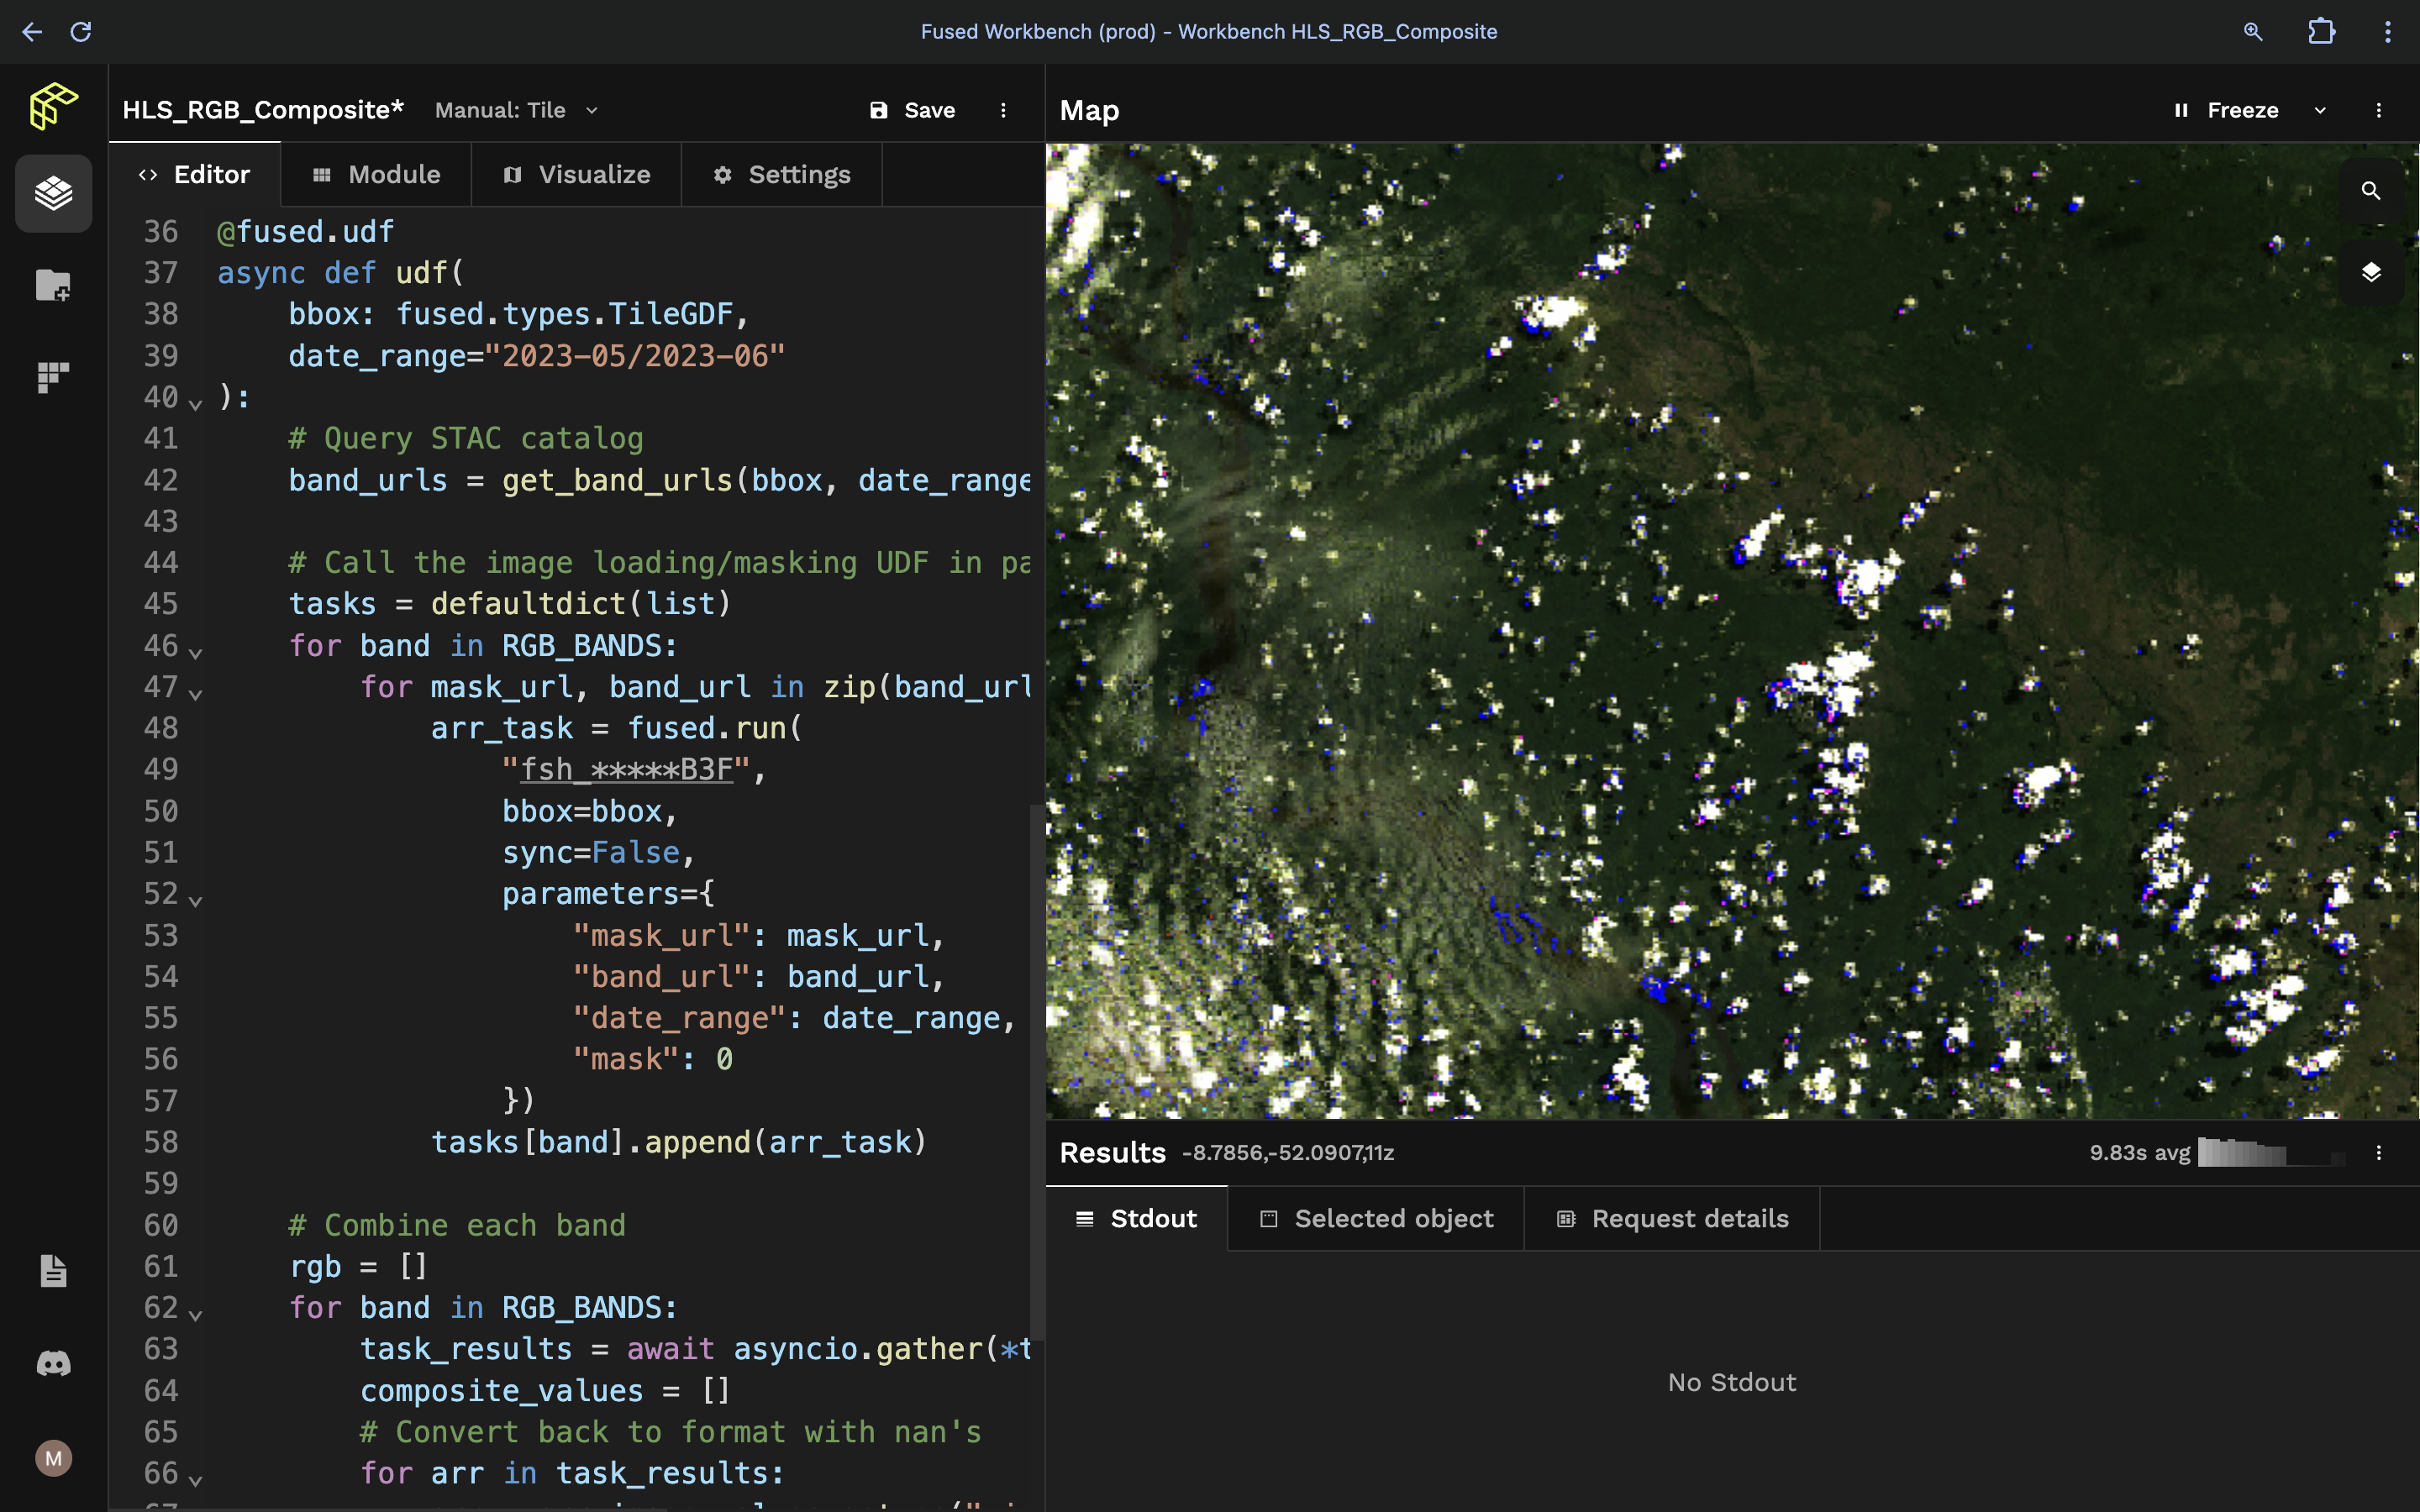Image resolution: width=2420 pixels, height=1512 pixels.
Task: Click the add-folder sidebar icon
Action: (x=53, y=285)
